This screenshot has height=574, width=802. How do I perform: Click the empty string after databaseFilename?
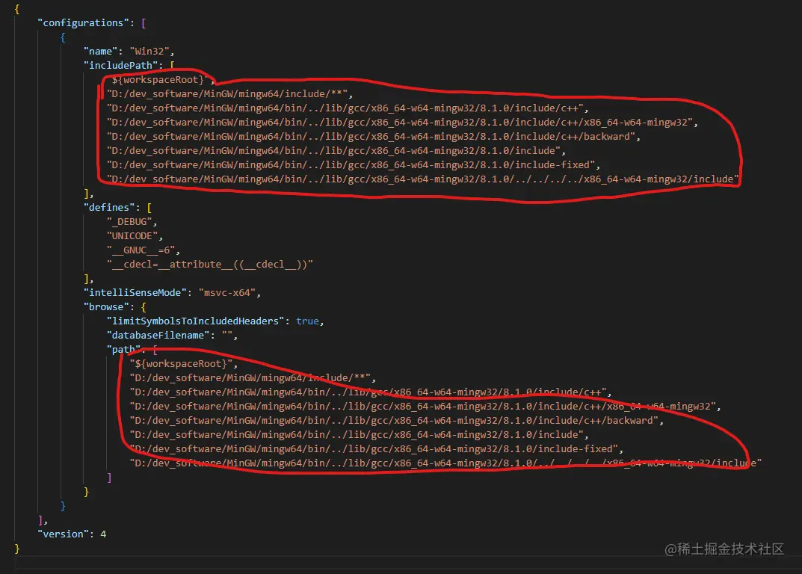[x=227, y=336]
